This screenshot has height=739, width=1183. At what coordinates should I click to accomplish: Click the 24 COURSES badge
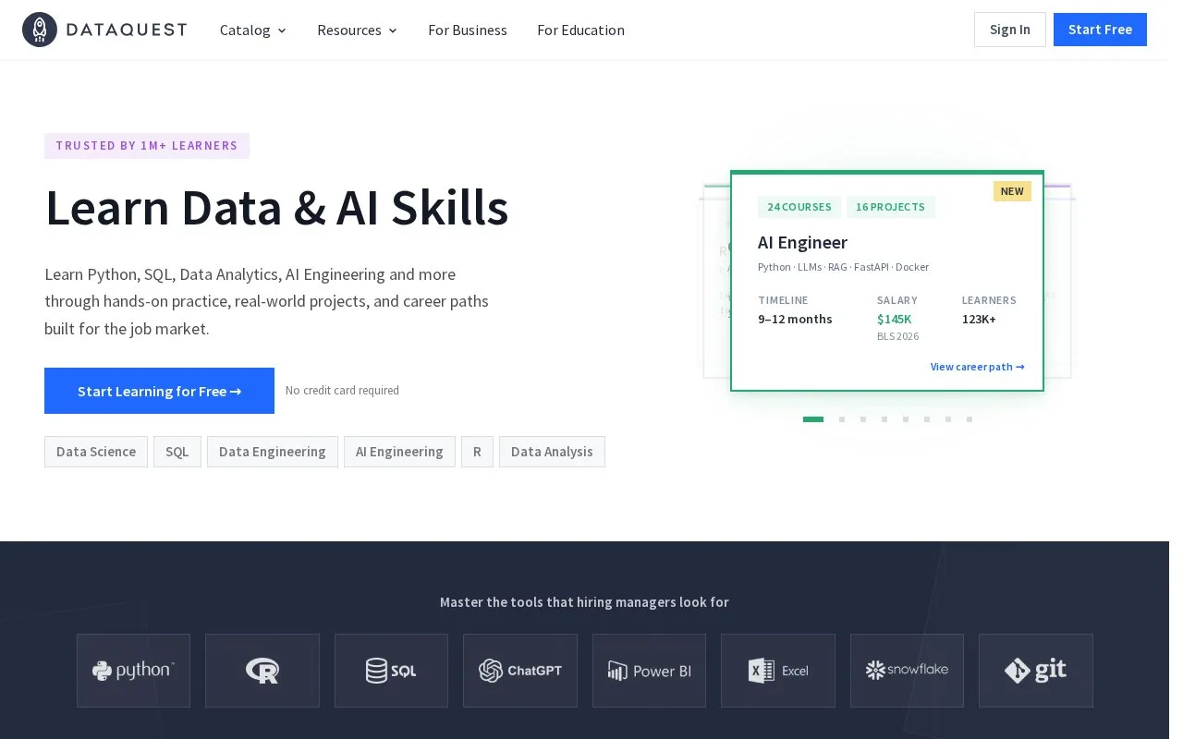(799, 207)
